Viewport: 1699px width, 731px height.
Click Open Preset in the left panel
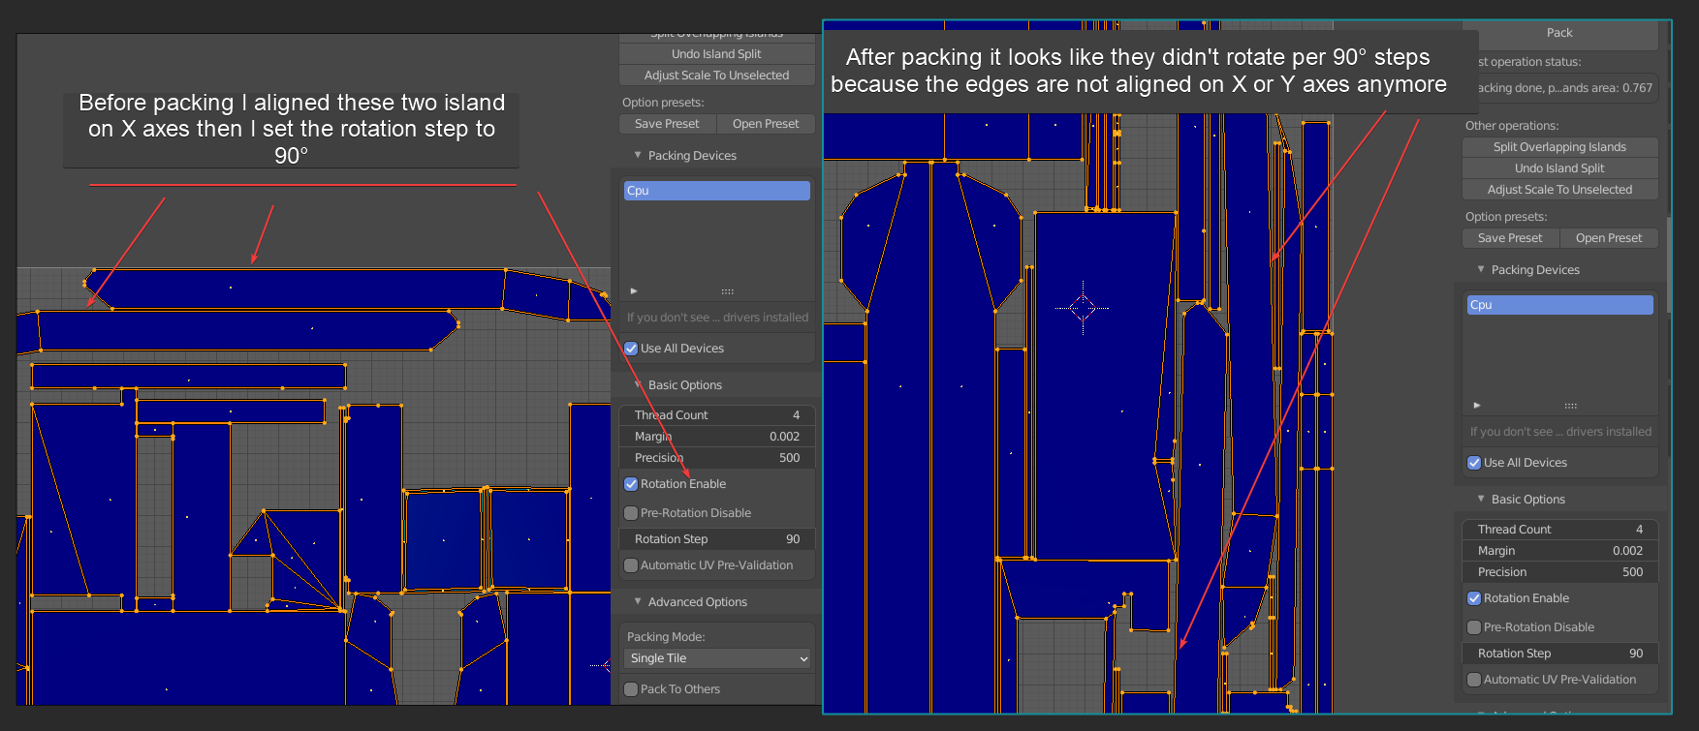pyautogui.click(x=766, y=124)
